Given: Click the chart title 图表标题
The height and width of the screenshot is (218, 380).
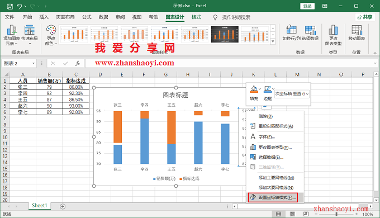Looking at the screenshot, I should (x=175, y=95).
